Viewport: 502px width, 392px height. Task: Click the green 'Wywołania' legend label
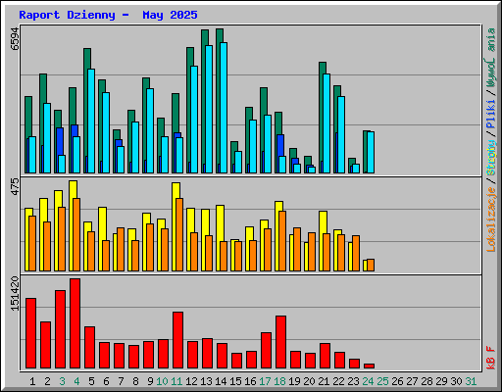(x=491, y=58)
